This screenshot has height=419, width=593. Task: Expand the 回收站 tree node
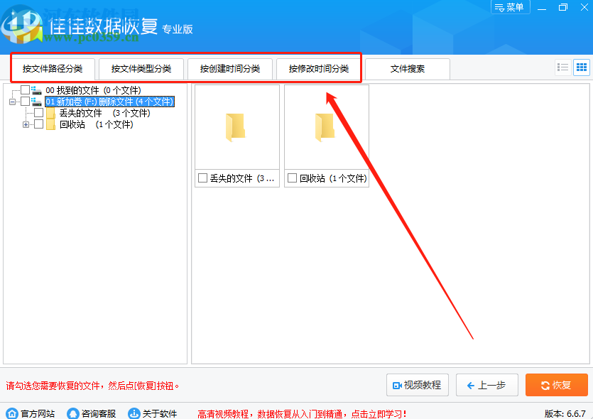[x=26, y=124]
